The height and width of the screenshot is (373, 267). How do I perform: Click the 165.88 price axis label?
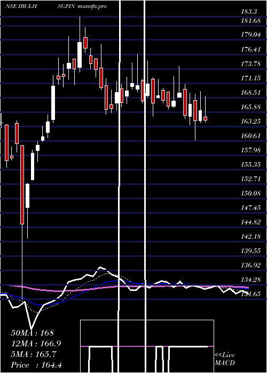250,107
